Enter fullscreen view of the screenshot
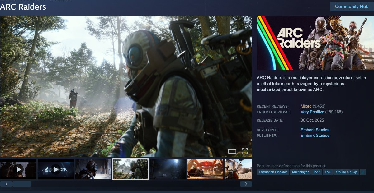The height and width of the screenshot is (193, 374). pos(245,151)
